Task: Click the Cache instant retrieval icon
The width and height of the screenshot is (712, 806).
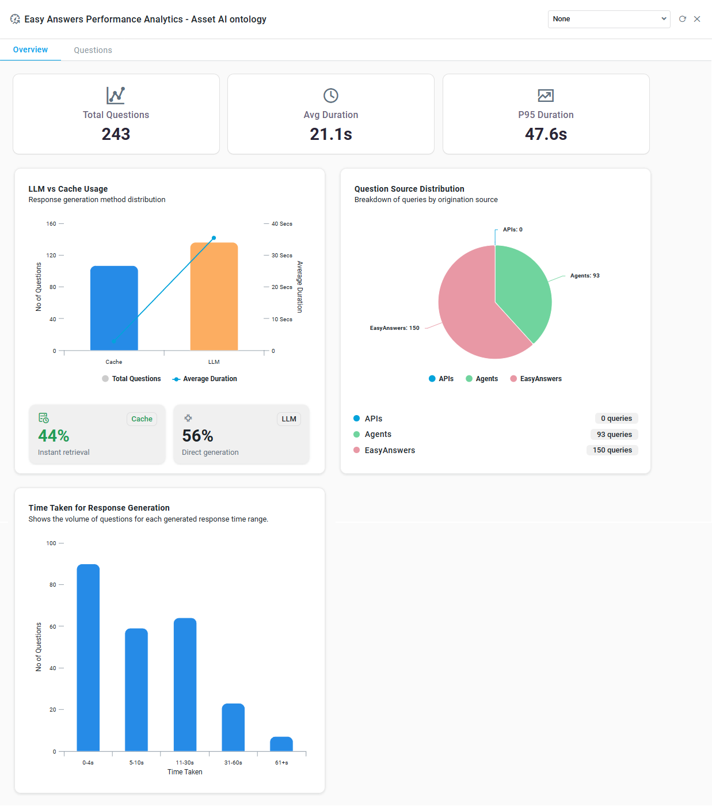Action: pos(44,418)
